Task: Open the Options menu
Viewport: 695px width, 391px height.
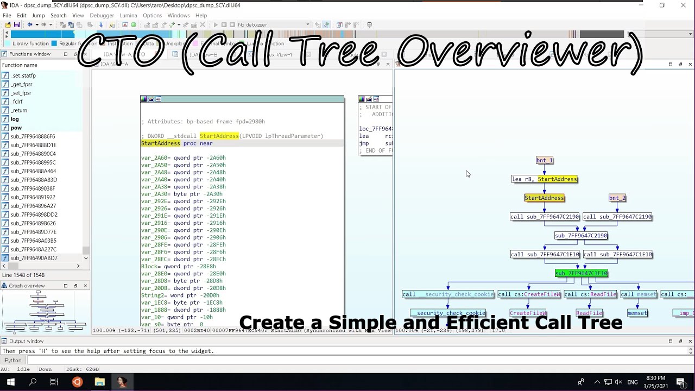Action: coord(153,15)
